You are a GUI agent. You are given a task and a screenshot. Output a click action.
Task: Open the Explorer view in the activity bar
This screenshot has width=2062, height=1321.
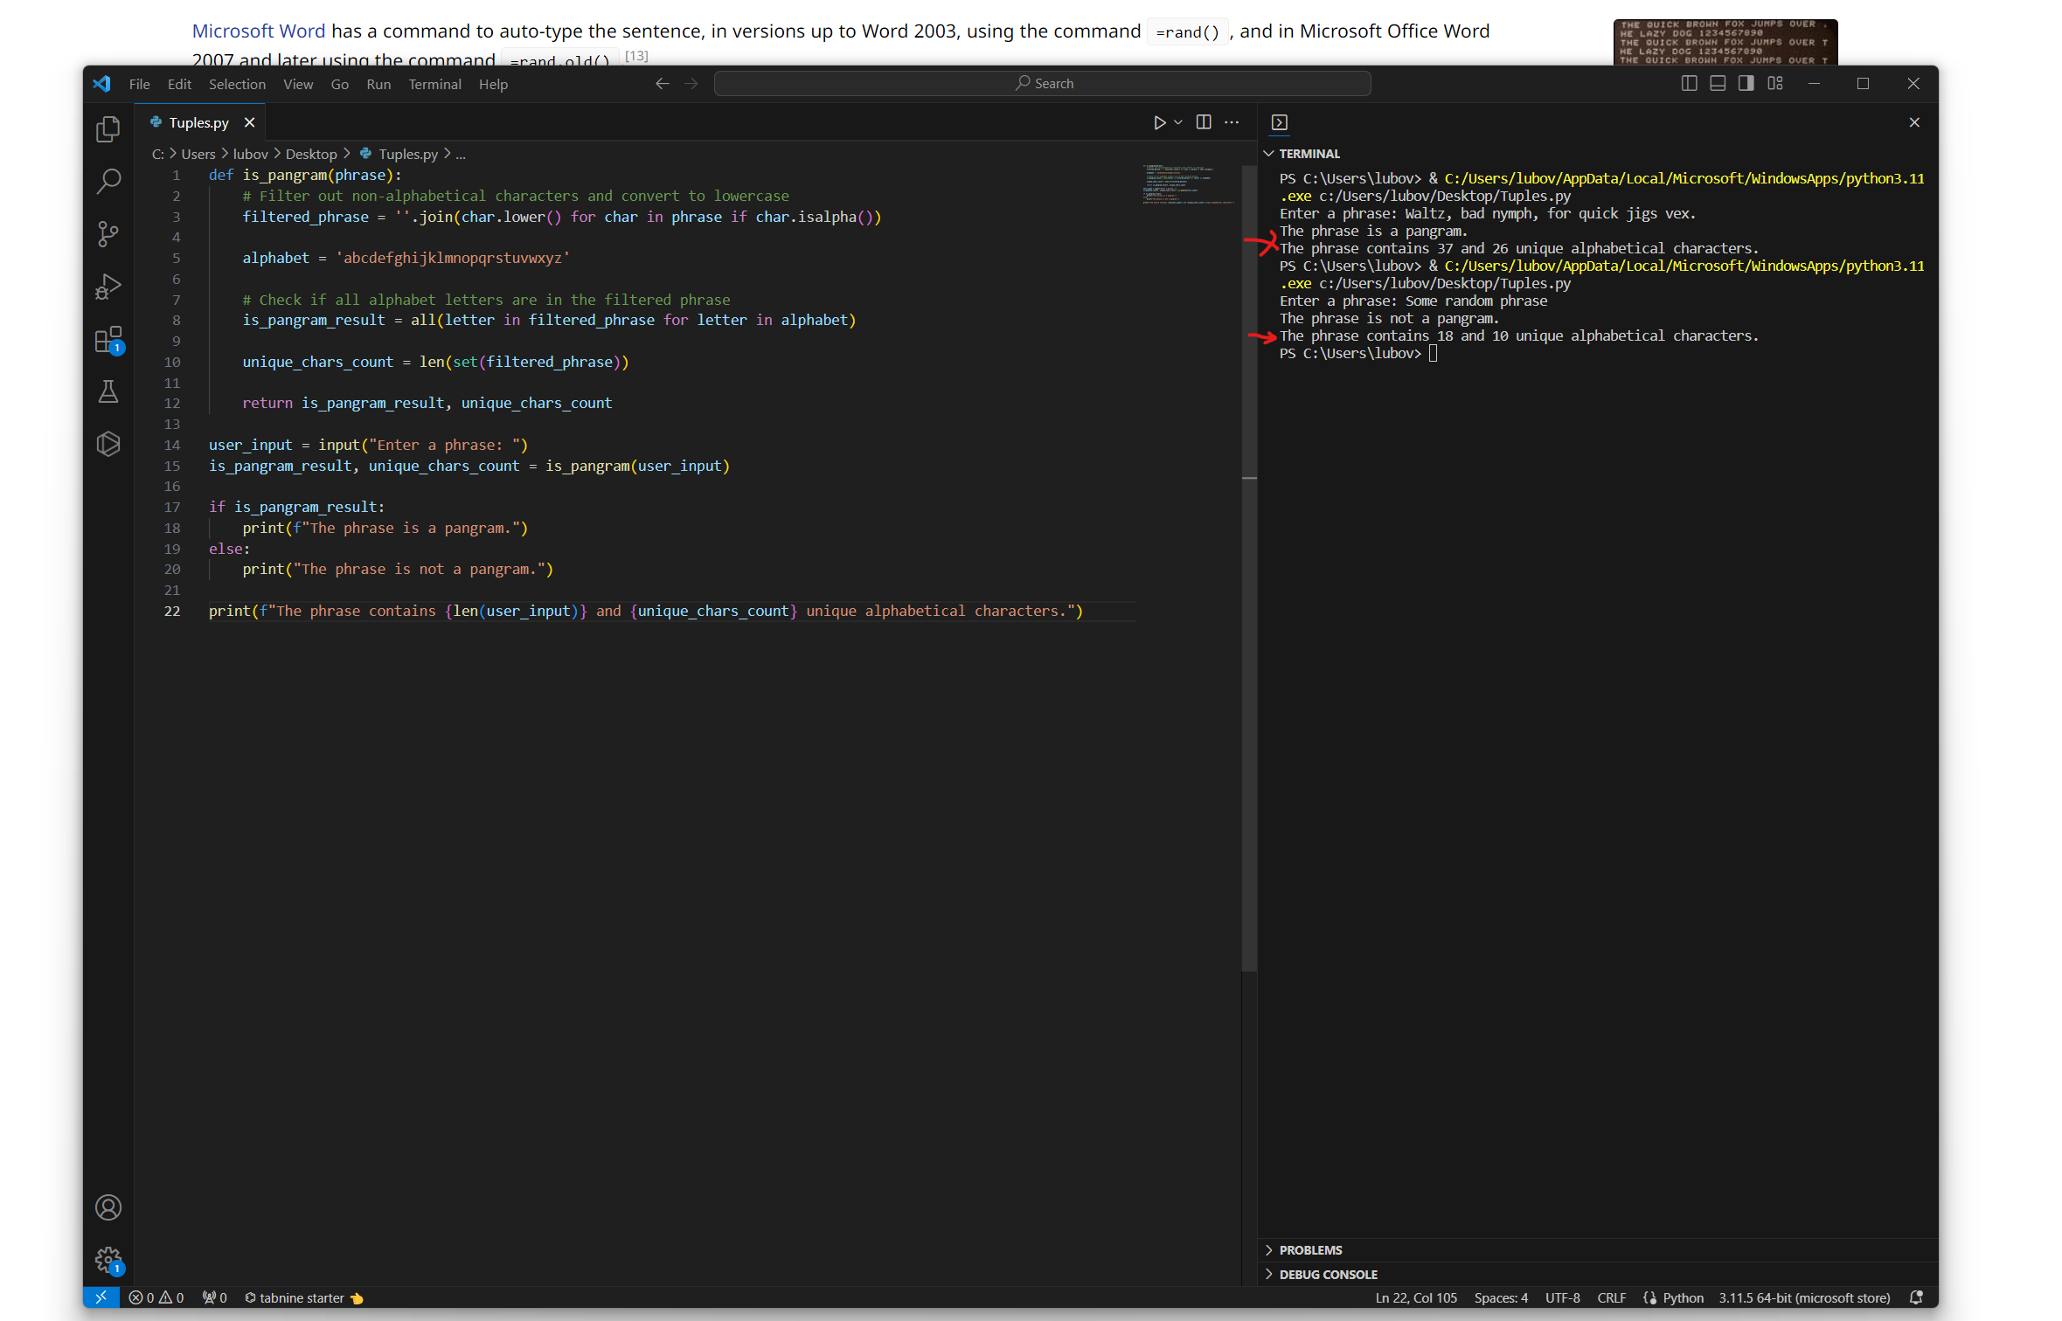pos(108,129)
